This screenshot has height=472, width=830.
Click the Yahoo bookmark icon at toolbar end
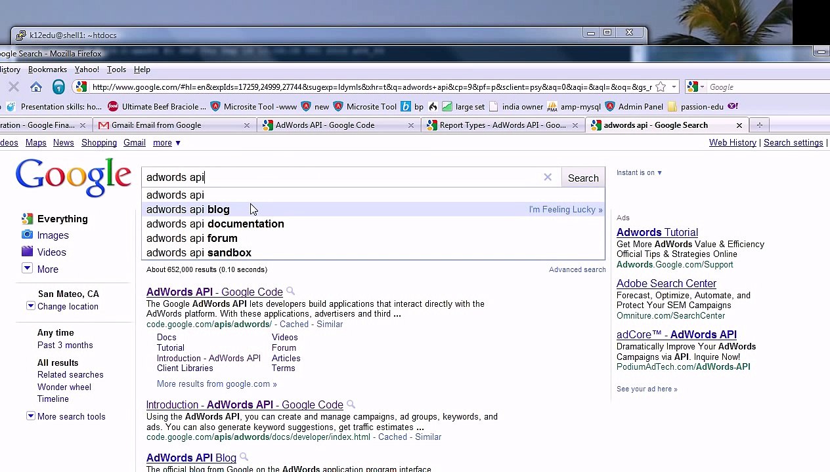point(733,106)
